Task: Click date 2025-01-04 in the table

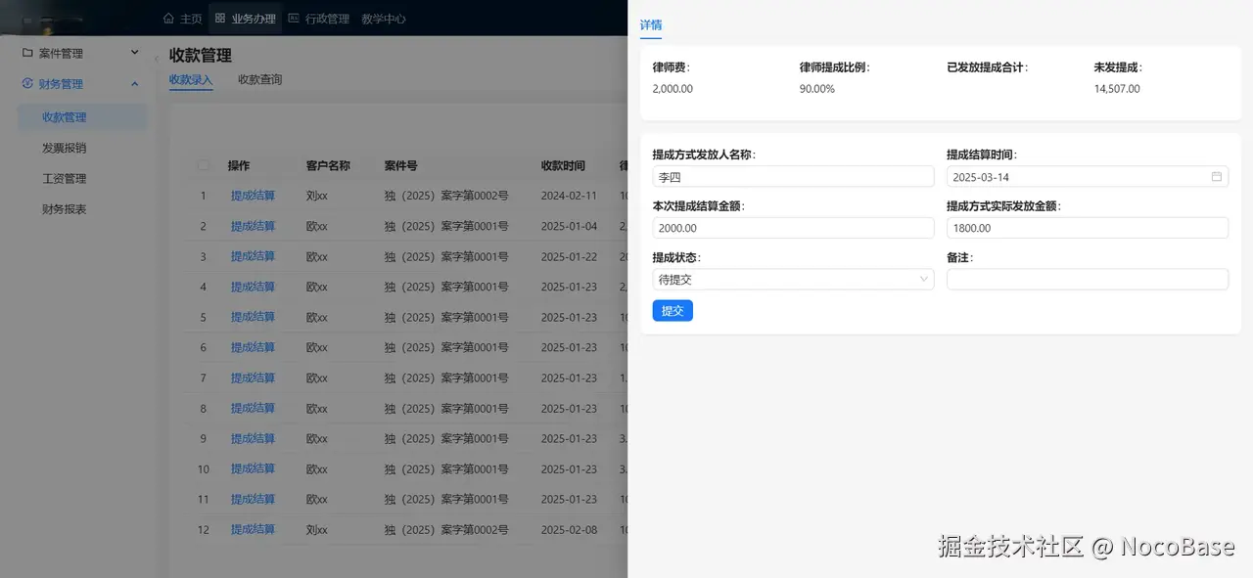Action: coord(569,226)
